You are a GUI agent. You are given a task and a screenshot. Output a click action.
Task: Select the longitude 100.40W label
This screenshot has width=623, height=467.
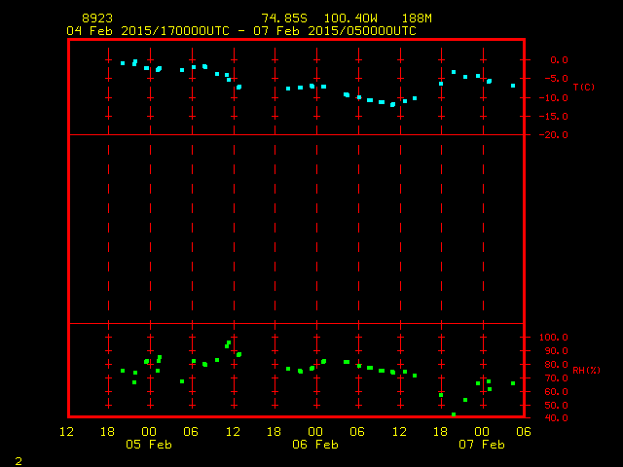coord(350,18)
